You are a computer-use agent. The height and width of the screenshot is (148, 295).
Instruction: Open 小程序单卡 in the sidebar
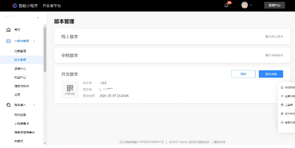tap(22, 123)
